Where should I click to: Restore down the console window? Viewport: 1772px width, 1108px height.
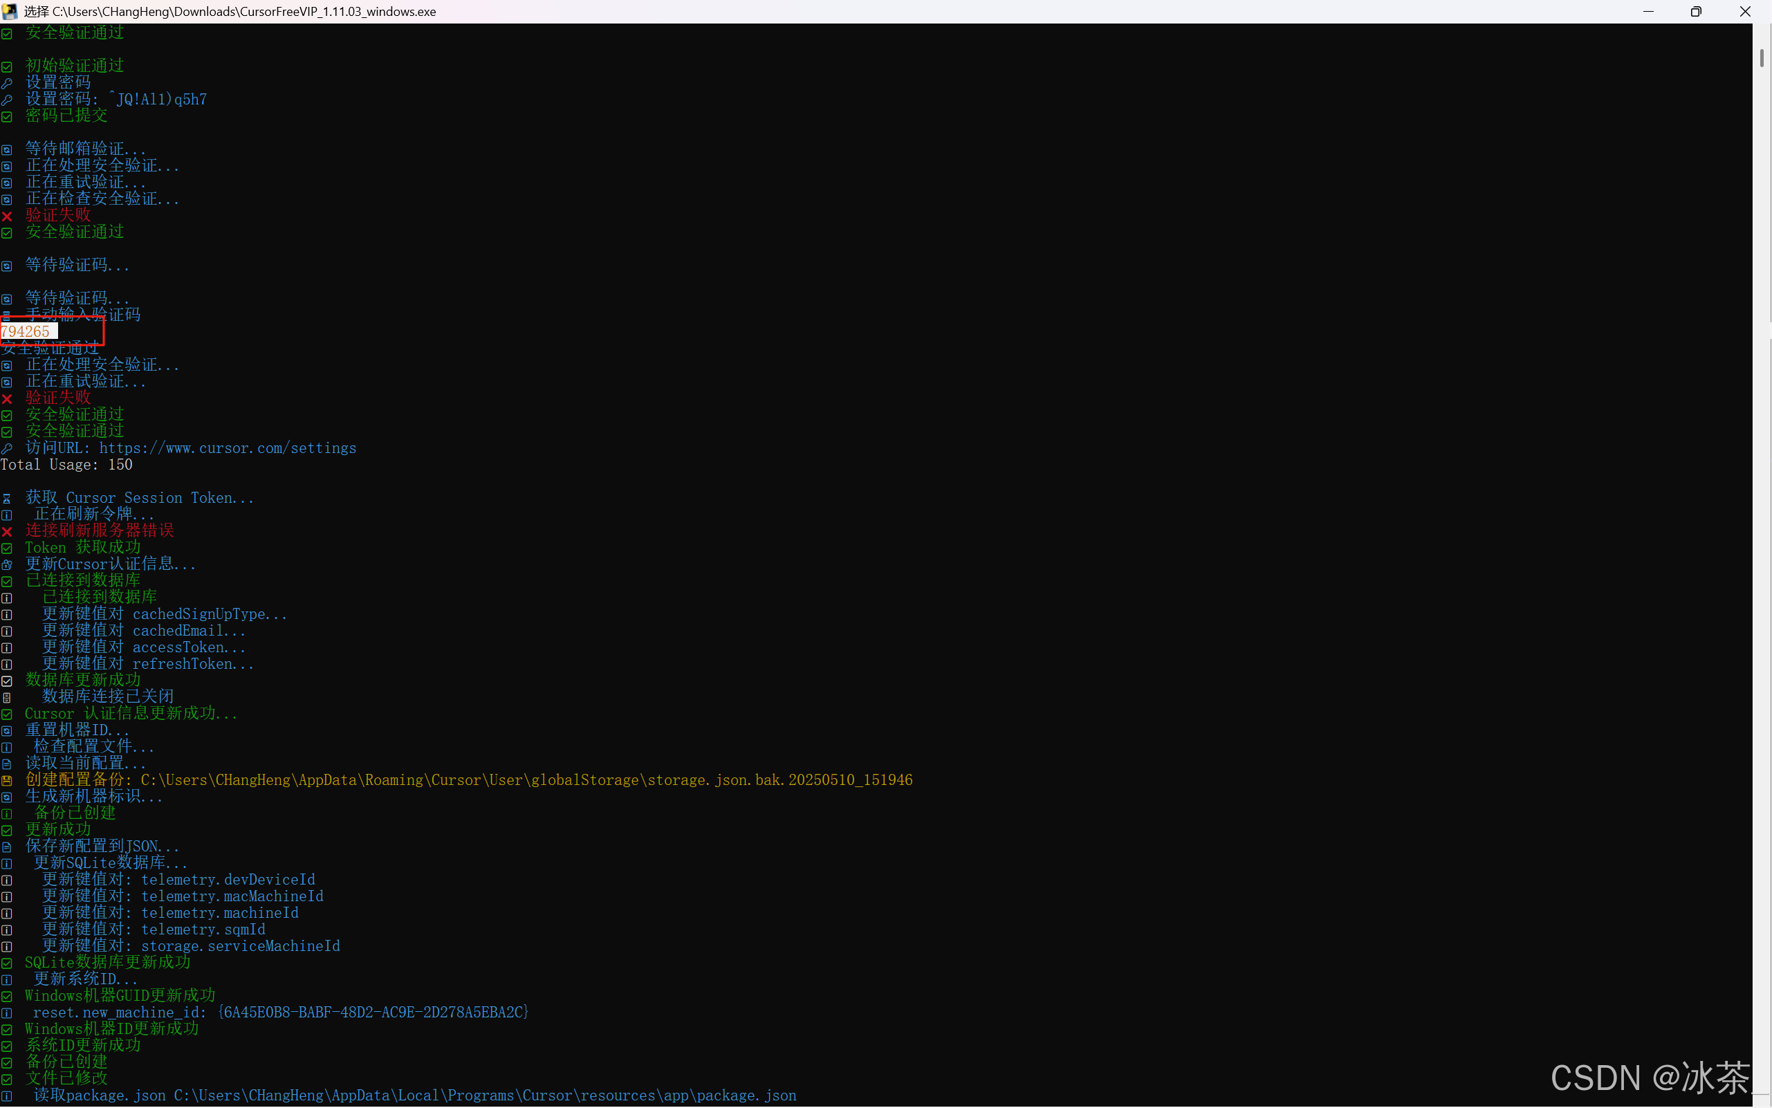pos(1695,11)
